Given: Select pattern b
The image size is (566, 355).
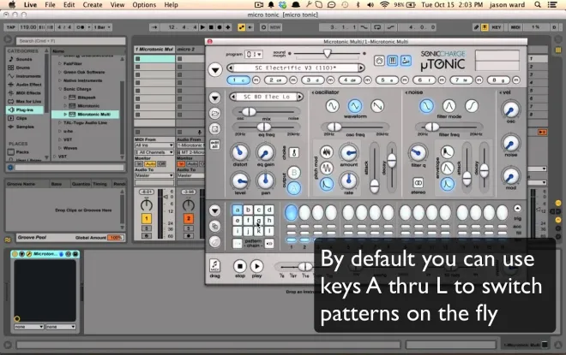Looking at the screenshot, I should tap(248, 210).
